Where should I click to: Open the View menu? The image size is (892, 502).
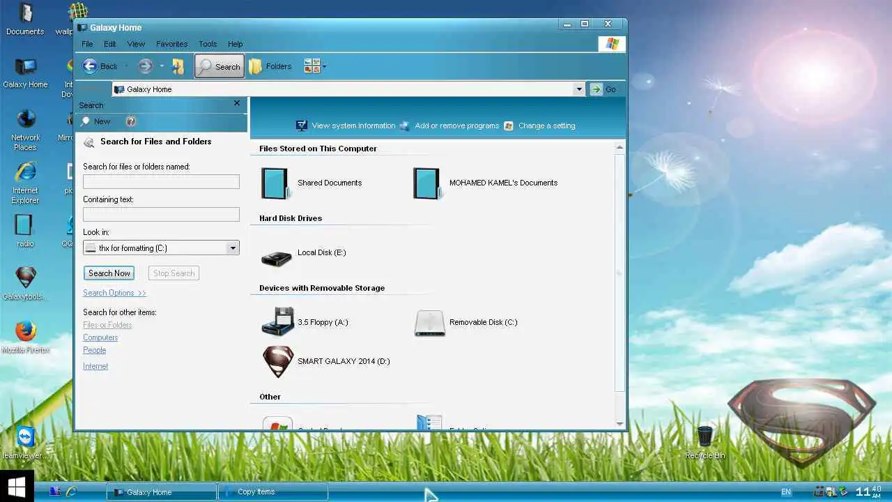click(x=136, y=44)
